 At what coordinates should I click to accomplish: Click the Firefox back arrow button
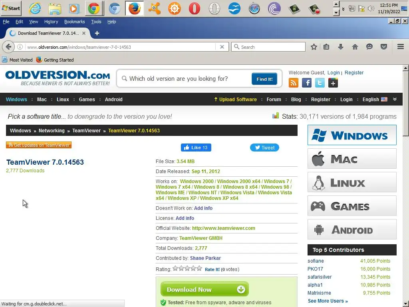[8, 47]
